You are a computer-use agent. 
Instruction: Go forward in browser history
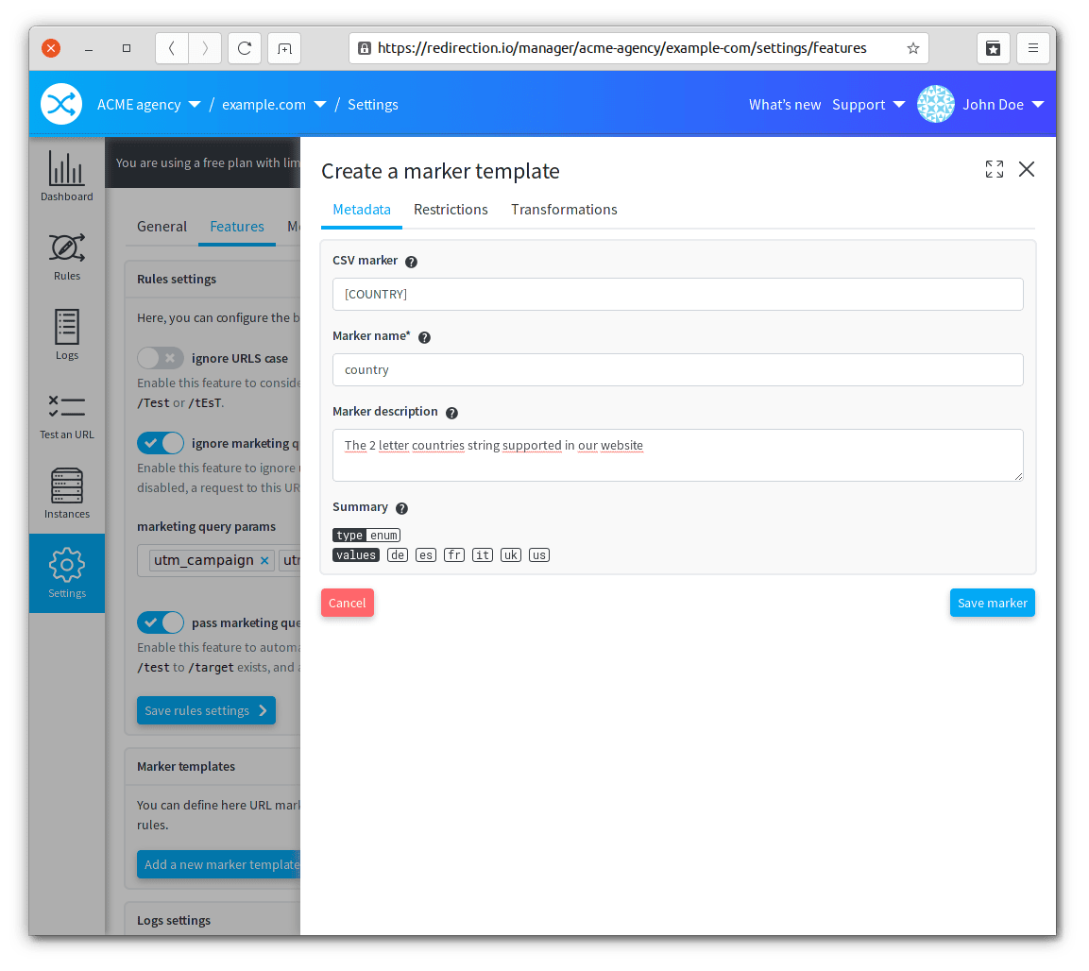(205, 48)
